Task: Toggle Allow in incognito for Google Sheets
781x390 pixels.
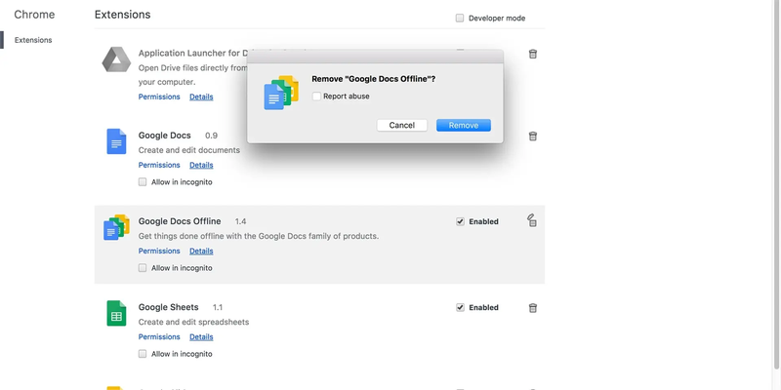Action: pos(143,354)
